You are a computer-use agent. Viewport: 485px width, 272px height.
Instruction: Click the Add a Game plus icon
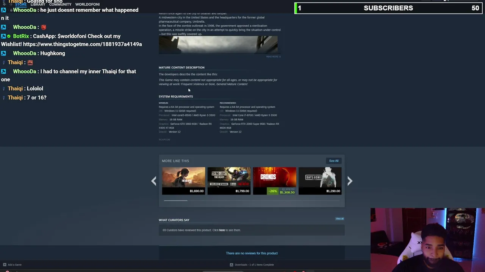[x=5, y=265]
